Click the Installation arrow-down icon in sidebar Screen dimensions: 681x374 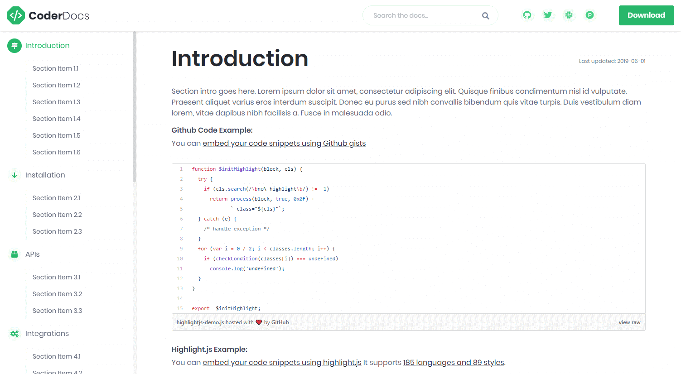coord(14,175)
